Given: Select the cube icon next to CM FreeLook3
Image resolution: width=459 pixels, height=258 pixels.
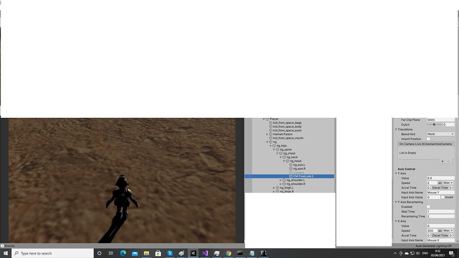Looking at the screenshot, I should click(x=290, y=176).
